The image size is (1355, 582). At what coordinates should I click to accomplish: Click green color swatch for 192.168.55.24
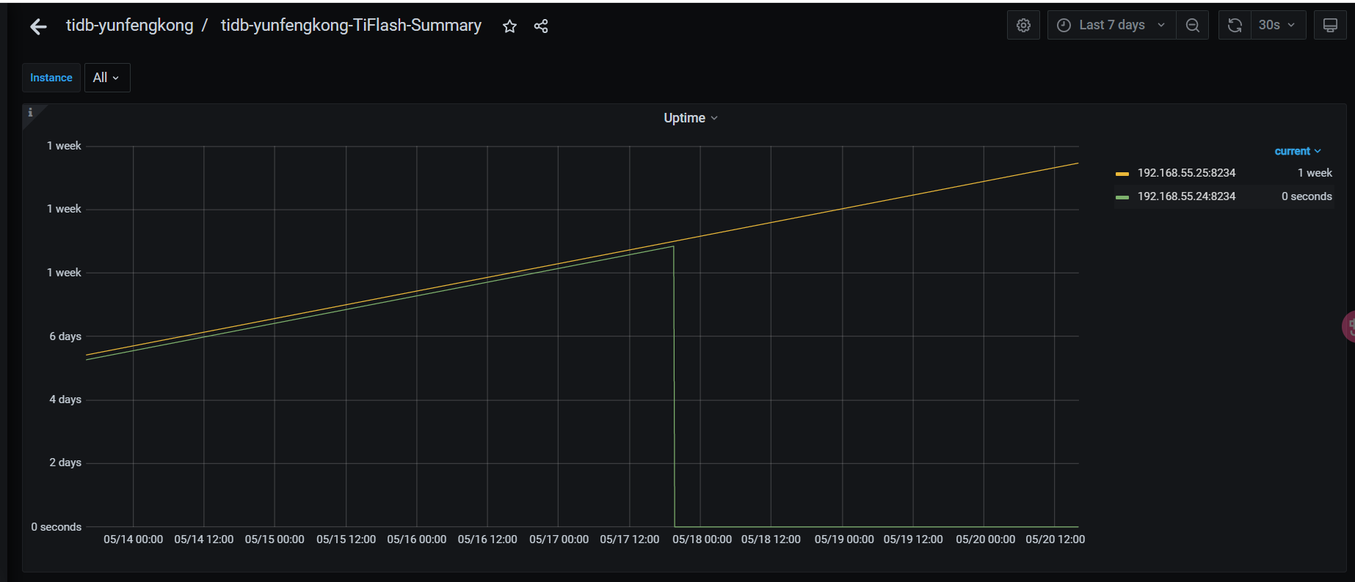(x=1122, y=197)
